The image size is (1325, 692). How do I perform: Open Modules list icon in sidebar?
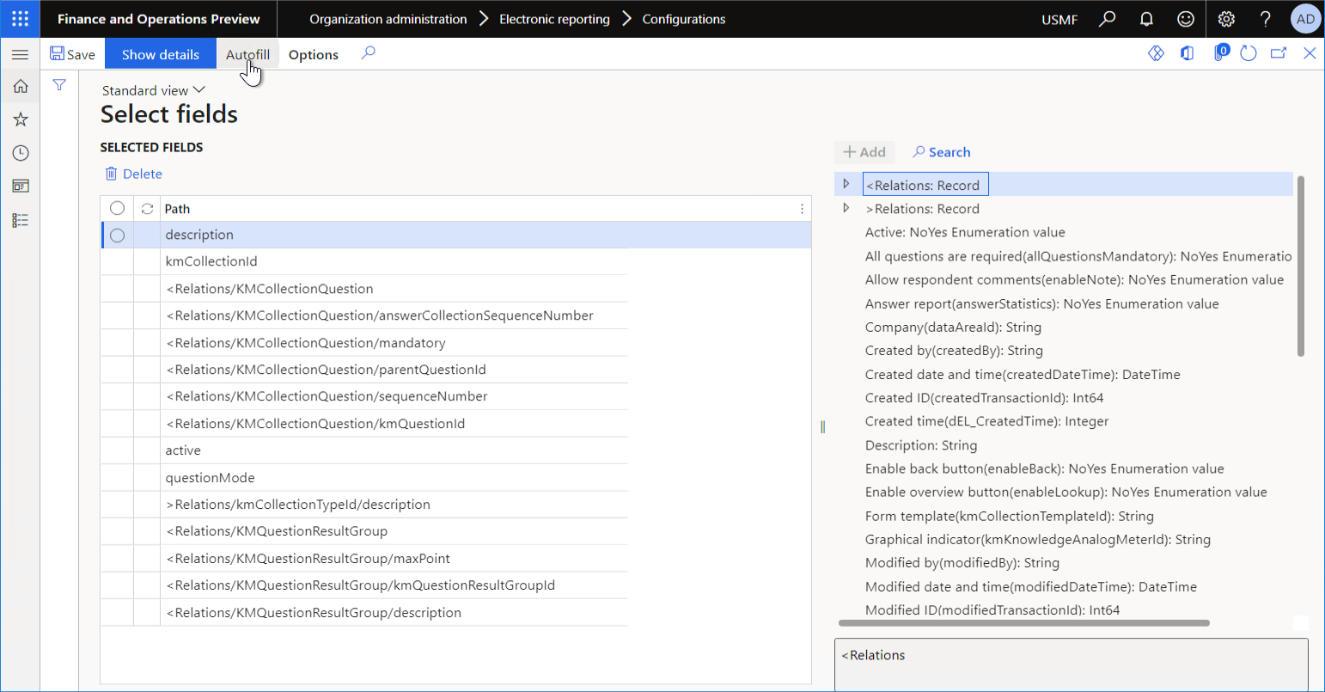pyautogui.click(x=21, y=220)
